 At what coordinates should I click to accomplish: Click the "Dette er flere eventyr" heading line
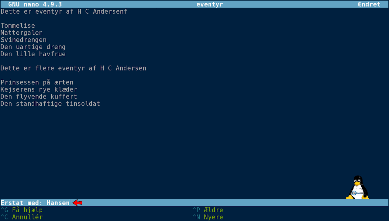tap(74, 68)
